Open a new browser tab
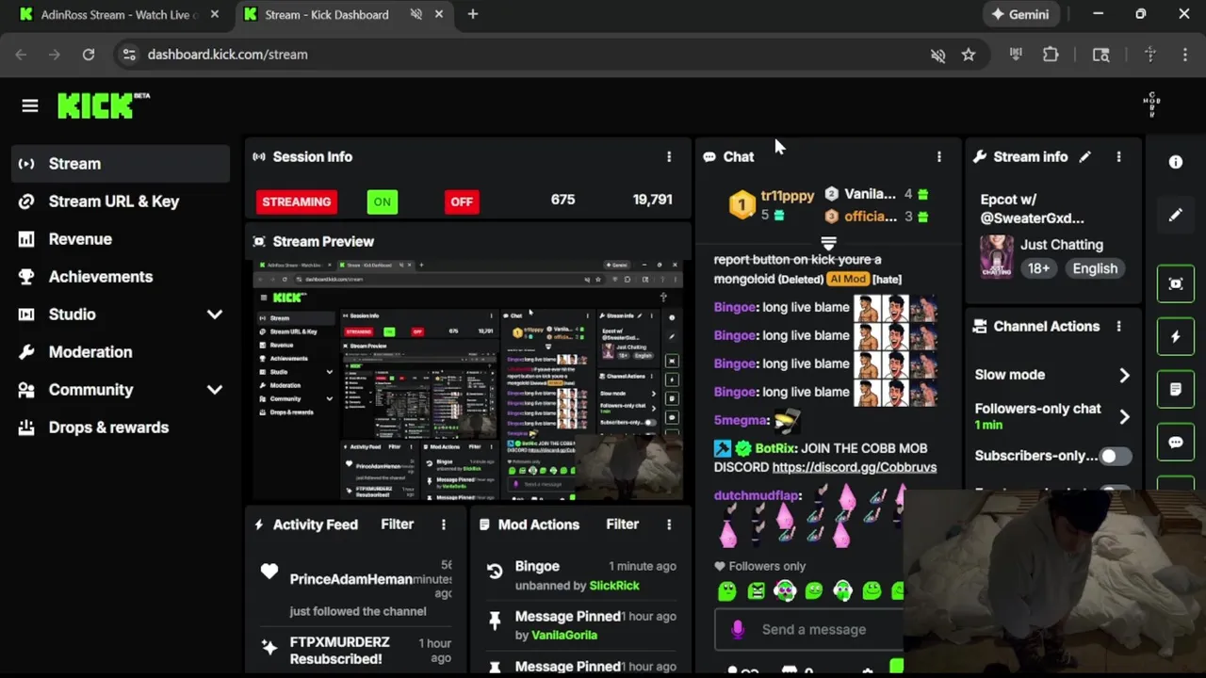The width and height of the screenshot is (1206, 678). click(473, 14)
